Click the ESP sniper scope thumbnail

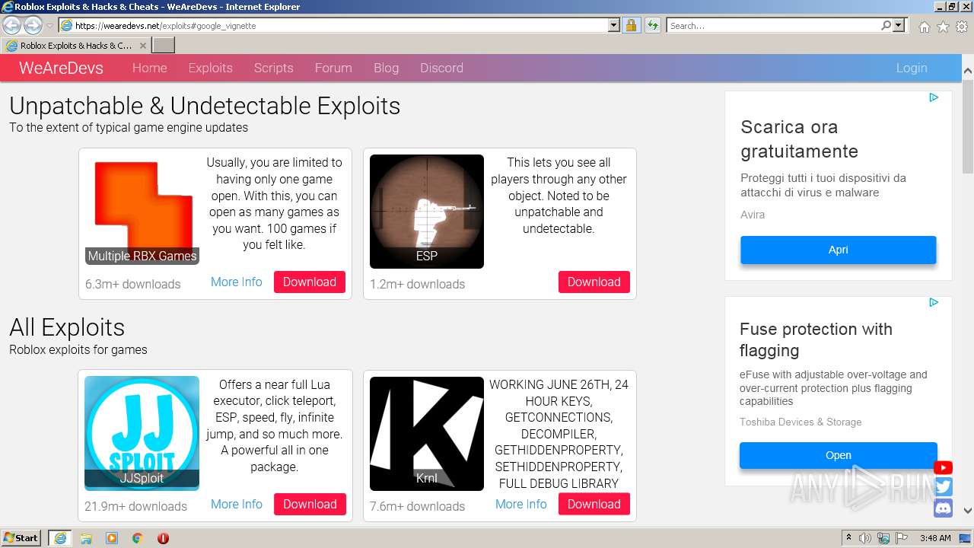(427, 212)
